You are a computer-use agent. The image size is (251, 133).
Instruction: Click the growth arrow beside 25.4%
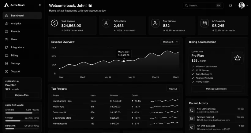[133, 101]
